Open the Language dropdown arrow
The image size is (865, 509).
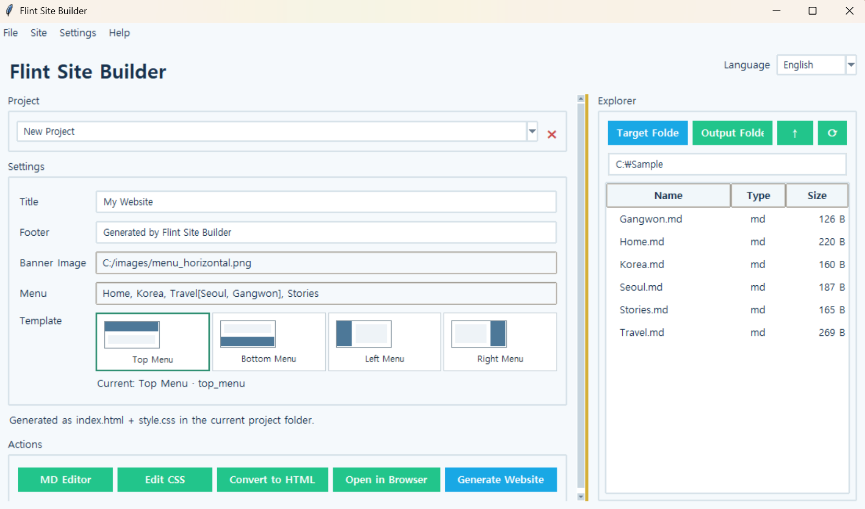coord(851,65)
